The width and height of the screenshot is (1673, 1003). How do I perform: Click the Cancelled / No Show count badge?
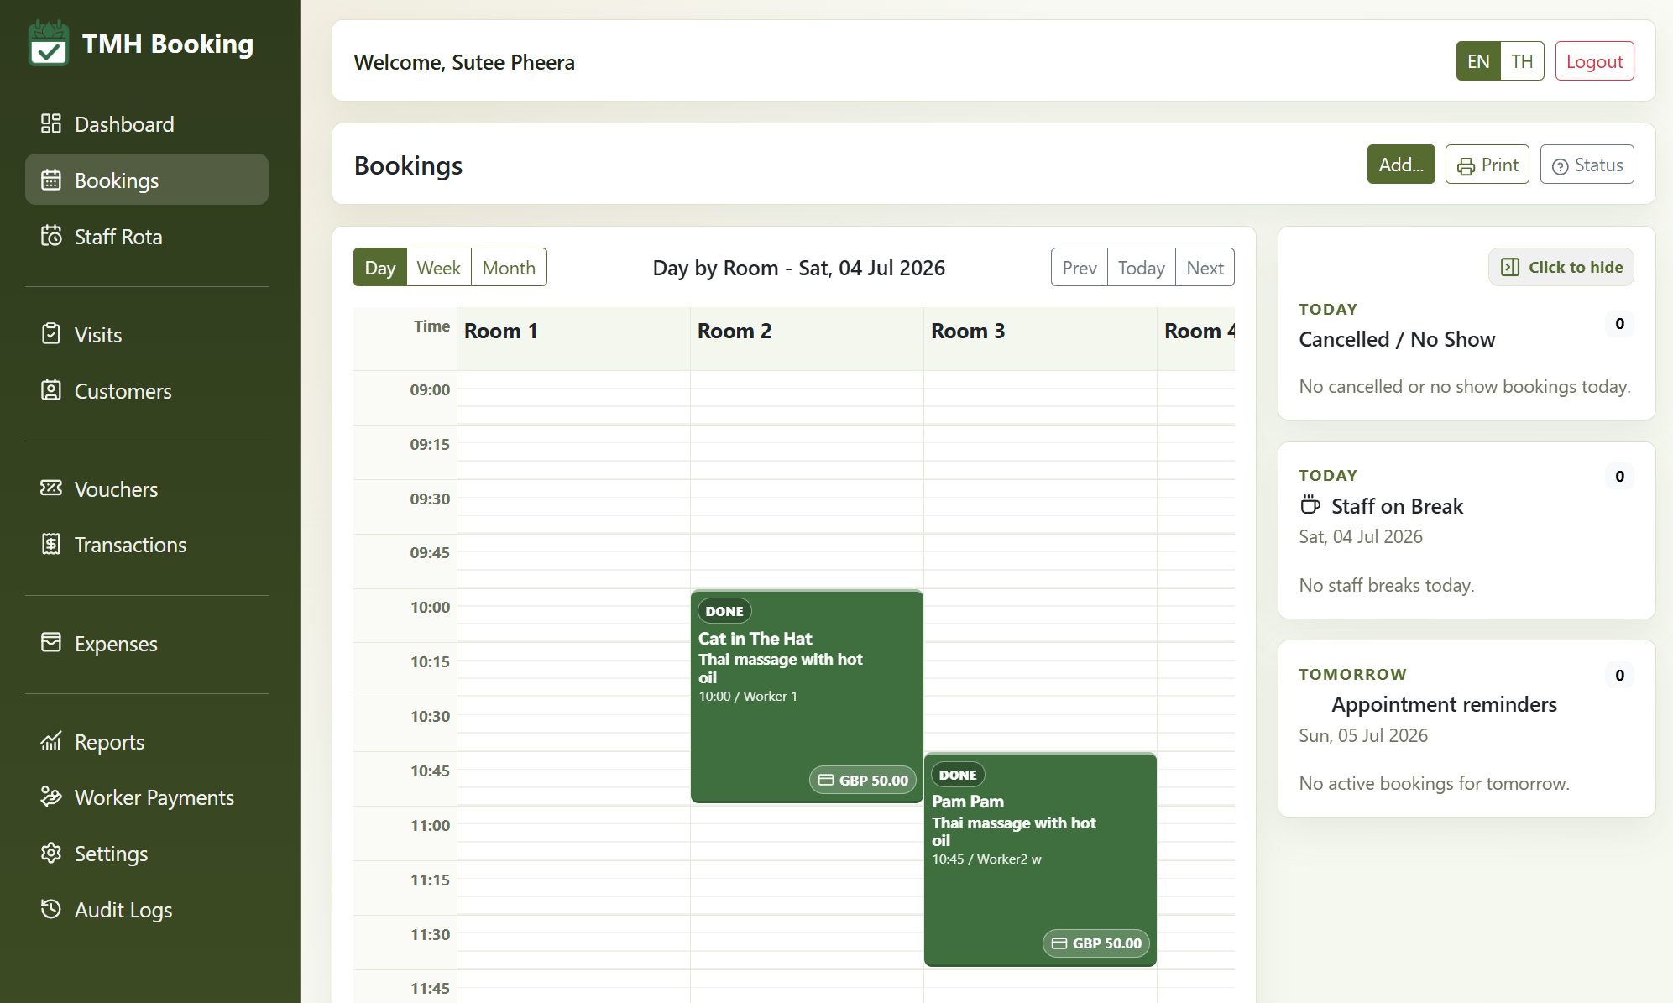click(1619, 324)
